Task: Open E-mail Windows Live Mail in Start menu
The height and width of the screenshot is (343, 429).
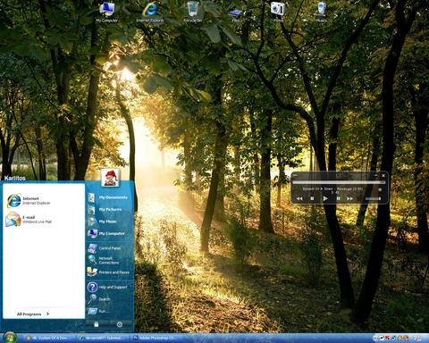Action: 29,219
